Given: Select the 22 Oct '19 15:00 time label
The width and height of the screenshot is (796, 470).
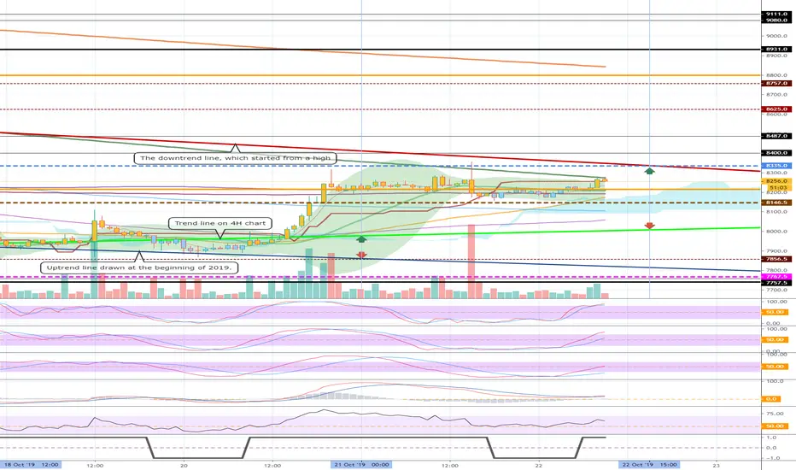Looking at the screenshot, I should click(649, 464).
